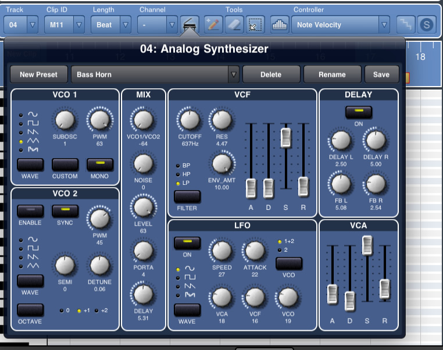Screen dimensions: 443x350
Task: Click the DELAY L knob
Action: (x=341, y=140)
